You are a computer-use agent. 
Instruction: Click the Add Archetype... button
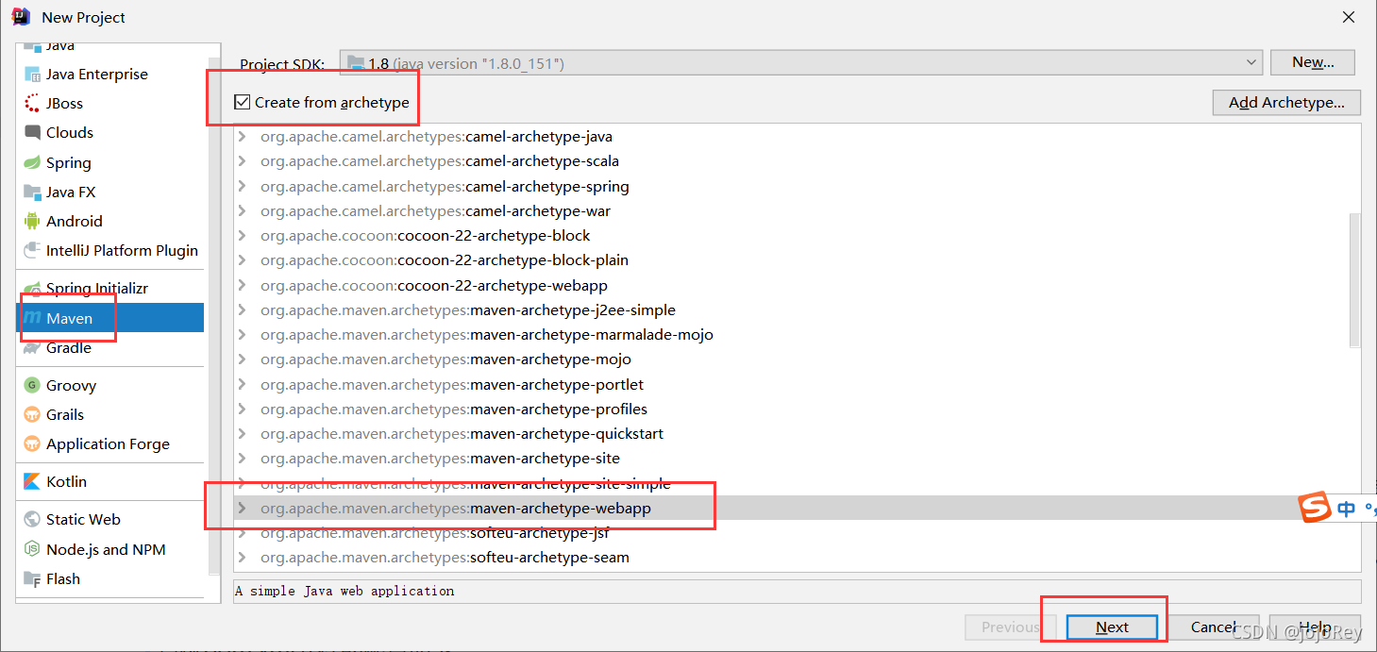click(1286, 103)
